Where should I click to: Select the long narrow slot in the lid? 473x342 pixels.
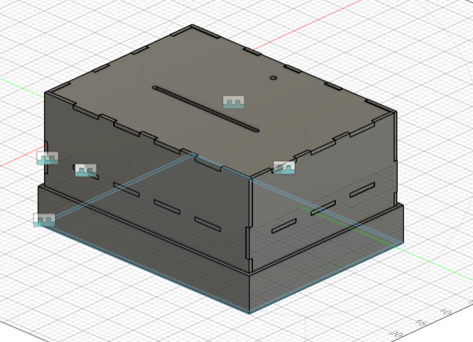pos(205,108)
